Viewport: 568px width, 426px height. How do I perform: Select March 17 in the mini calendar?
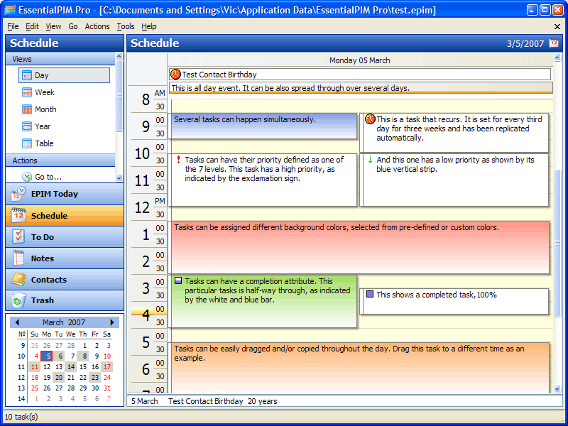pos(107,366)
